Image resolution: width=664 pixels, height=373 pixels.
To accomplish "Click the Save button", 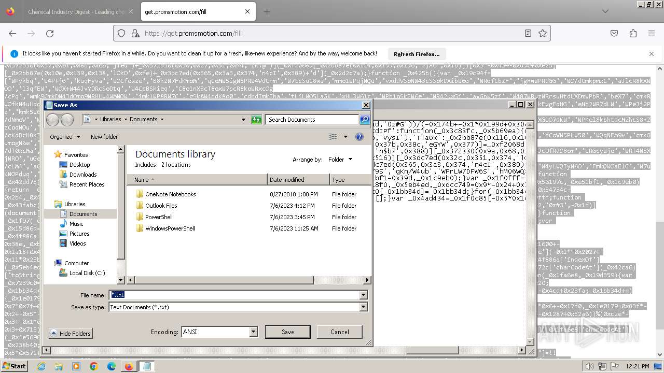I will point(288,332).
